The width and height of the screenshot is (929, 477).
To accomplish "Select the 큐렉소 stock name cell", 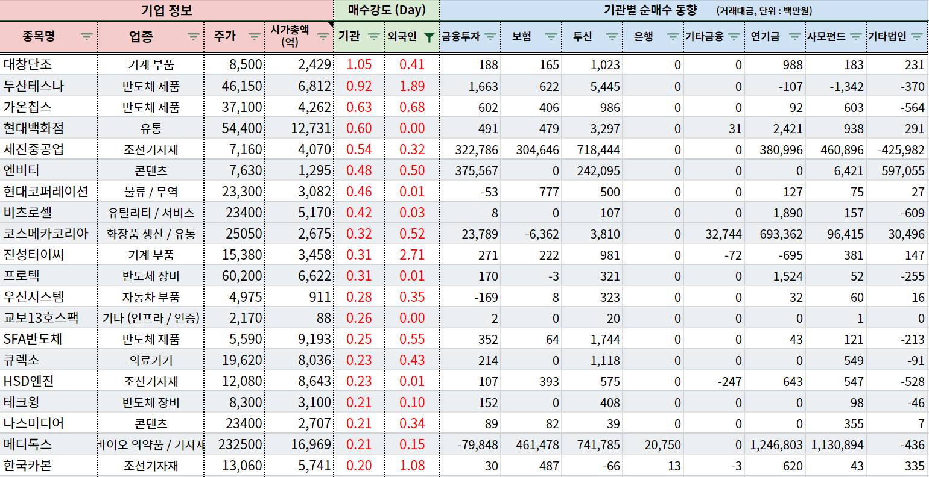I will 48,360.
